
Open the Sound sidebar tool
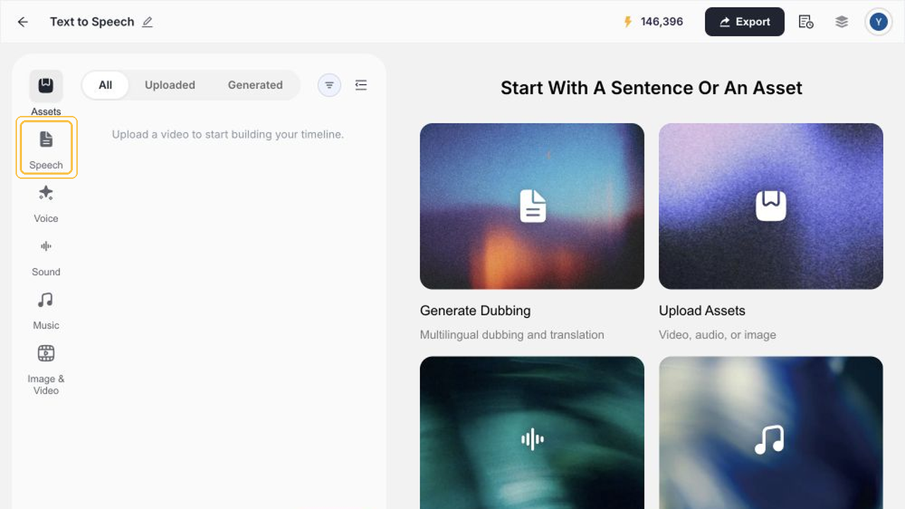[x=46, y=257]
